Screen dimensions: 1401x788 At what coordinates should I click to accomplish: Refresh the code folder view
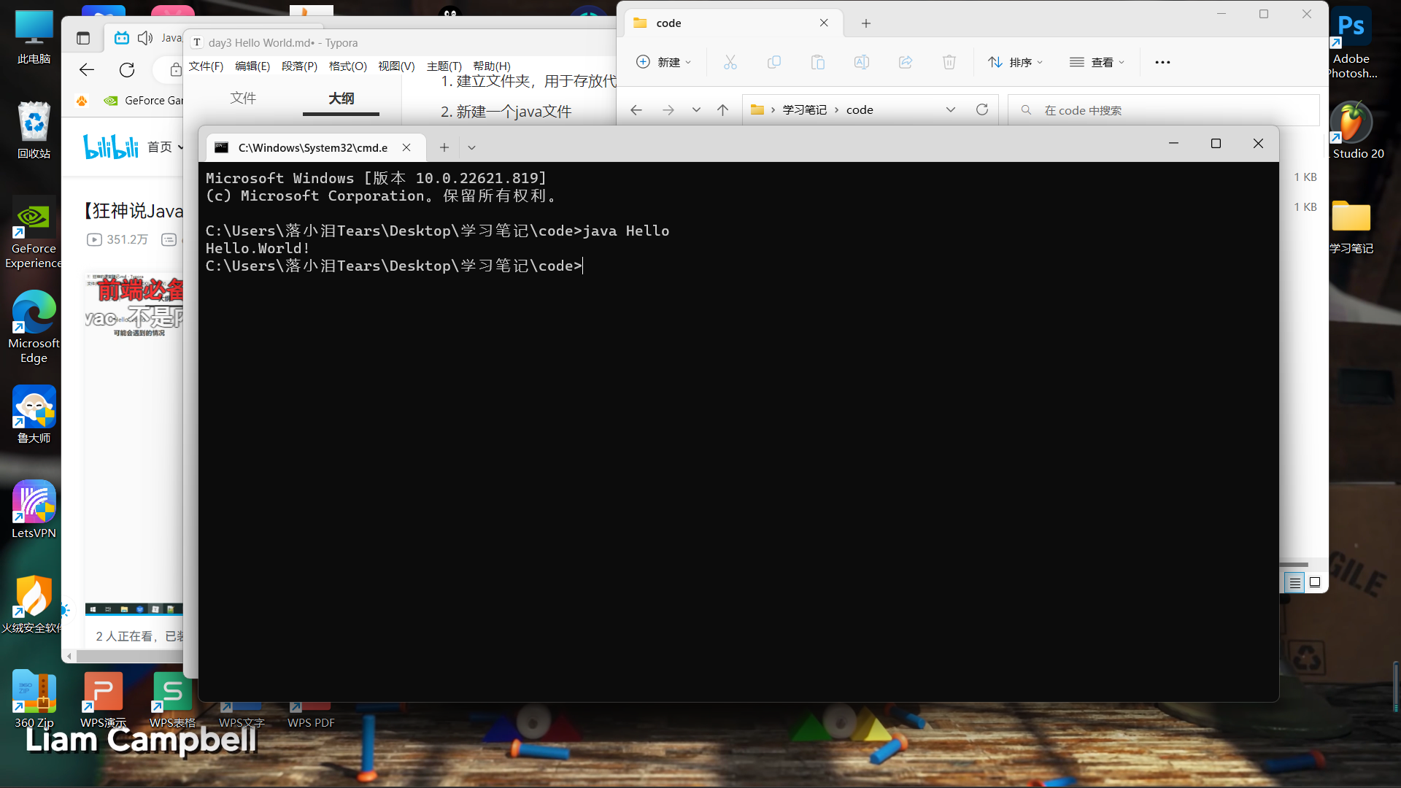[982, 109]
